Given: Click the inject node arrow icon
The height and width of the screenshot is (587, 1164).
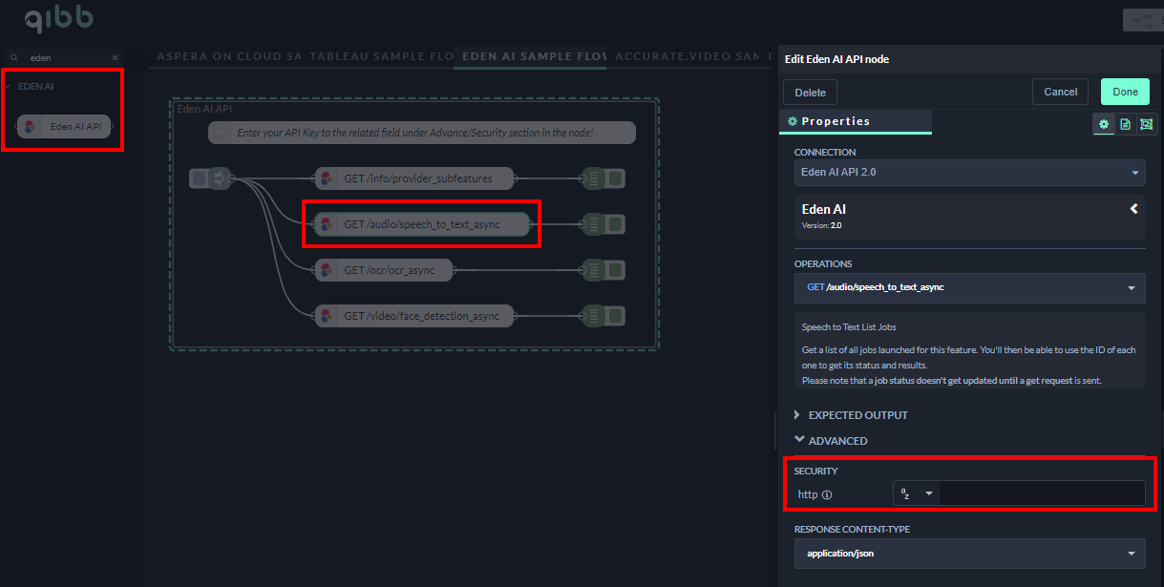Looking at the screenshot, I should pyautogui.click(x=218, y=178).
